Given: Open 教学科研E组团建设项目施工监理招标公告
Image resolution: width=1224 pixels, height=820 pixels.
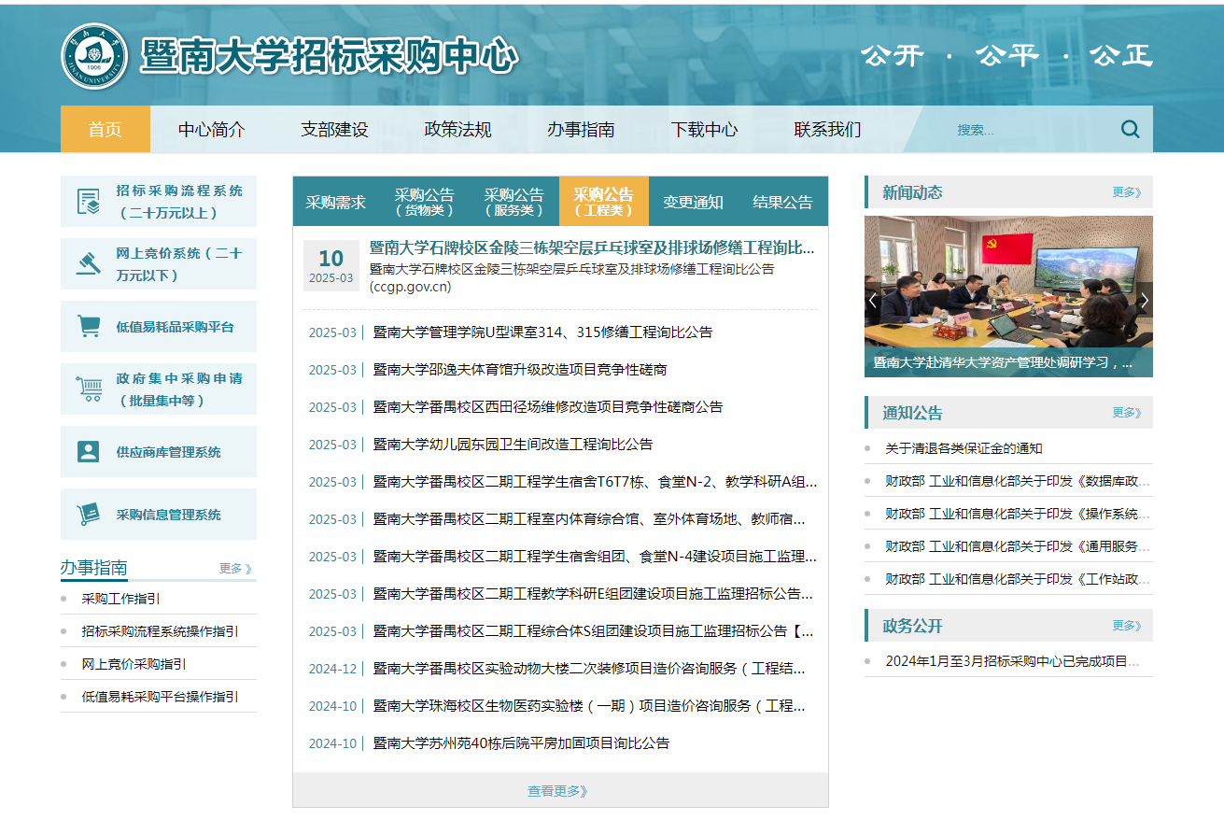Looking at the screenshot, I should 593,593.
